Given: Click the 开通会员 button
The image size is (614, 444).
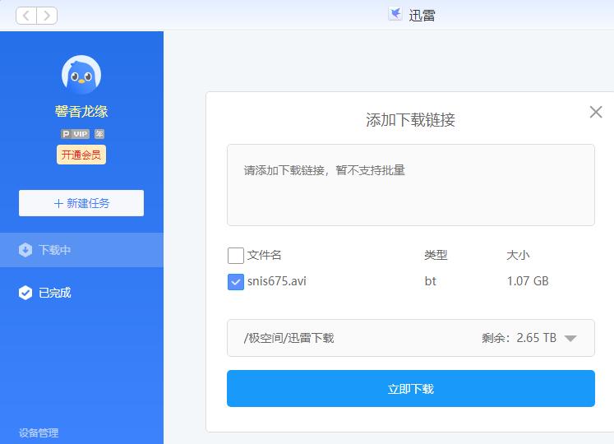Looking at the screenshot, I should (81, 155).
